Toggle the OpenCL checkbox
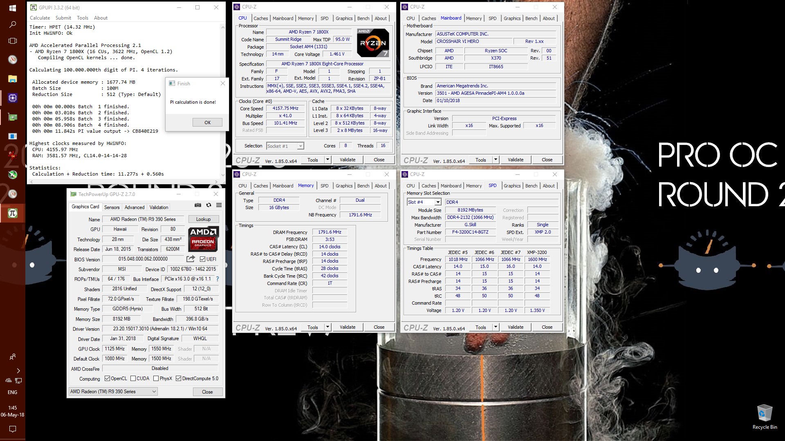The height and width of the screenshot is (441, 785). coord(107,379)
